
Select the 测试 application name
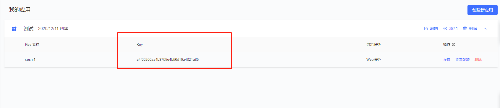29,28
